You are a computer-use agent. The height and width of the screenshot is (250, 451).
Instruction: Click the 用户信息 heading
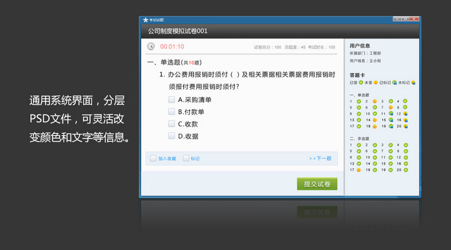point(360,46)
